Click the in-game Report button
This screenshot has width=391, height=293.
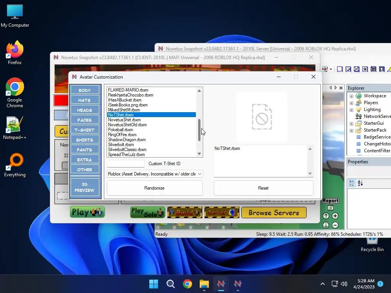pyautogui.click(x=330, y=201)
